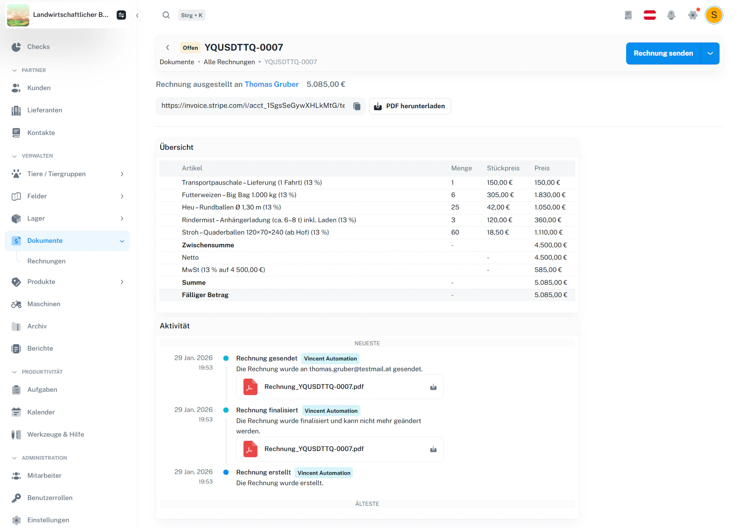
Task: Copy the Stripe invoice URL
Action: [357, 106]
